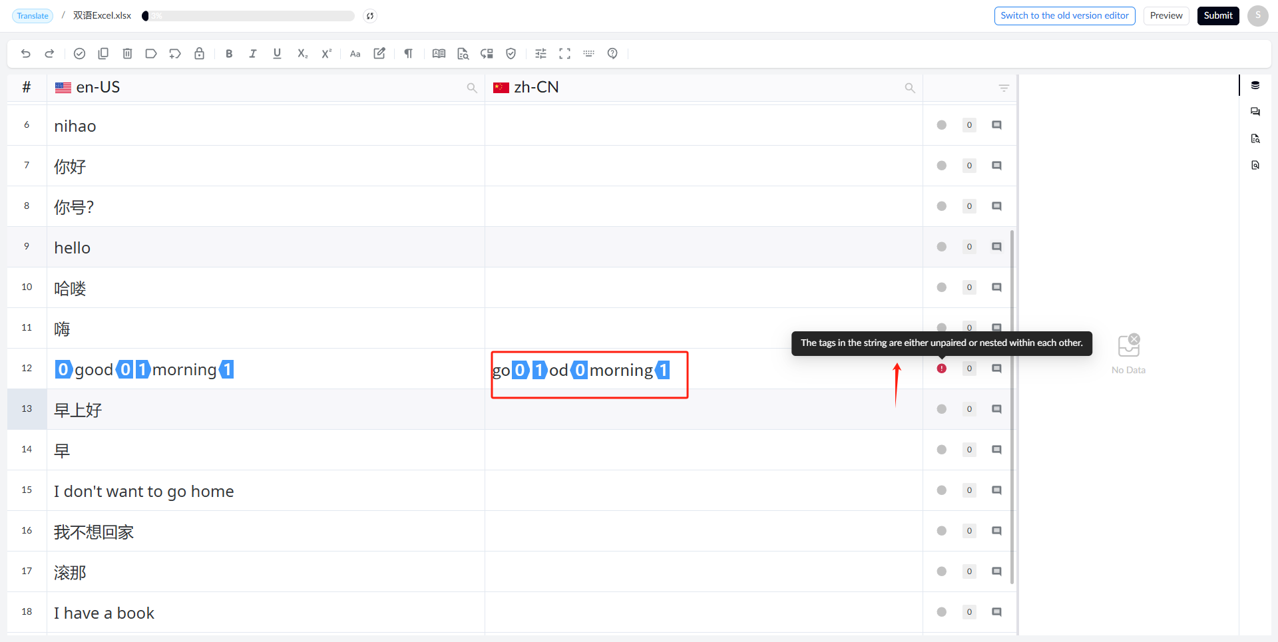
Task: Open the comments panel in right sidebar
Action: point(1255,112)
